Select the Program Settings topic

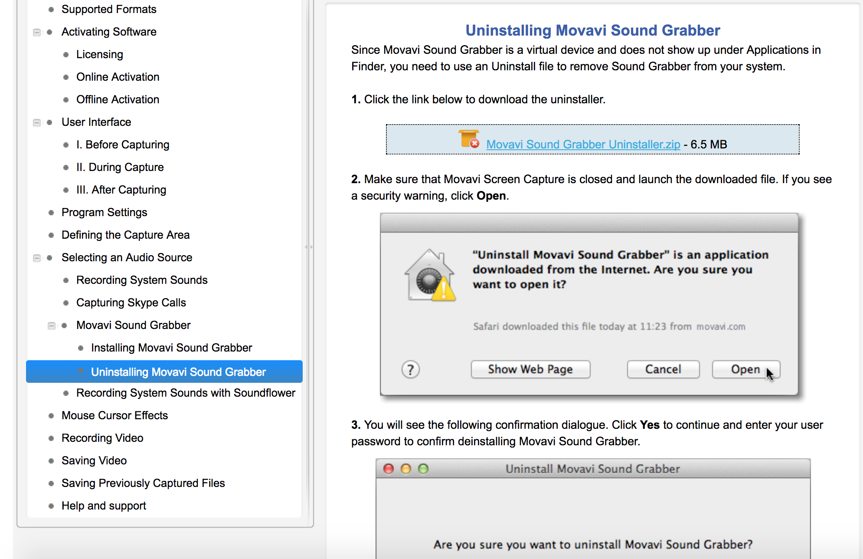(104, 212)
